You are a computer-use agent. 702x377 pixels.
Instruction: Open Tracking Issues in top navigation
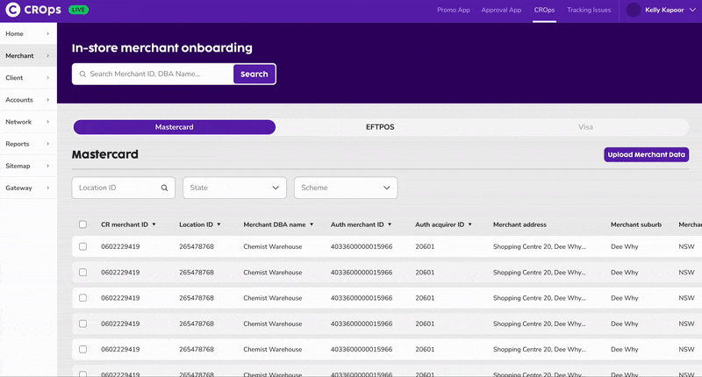[x=589, y=10]
